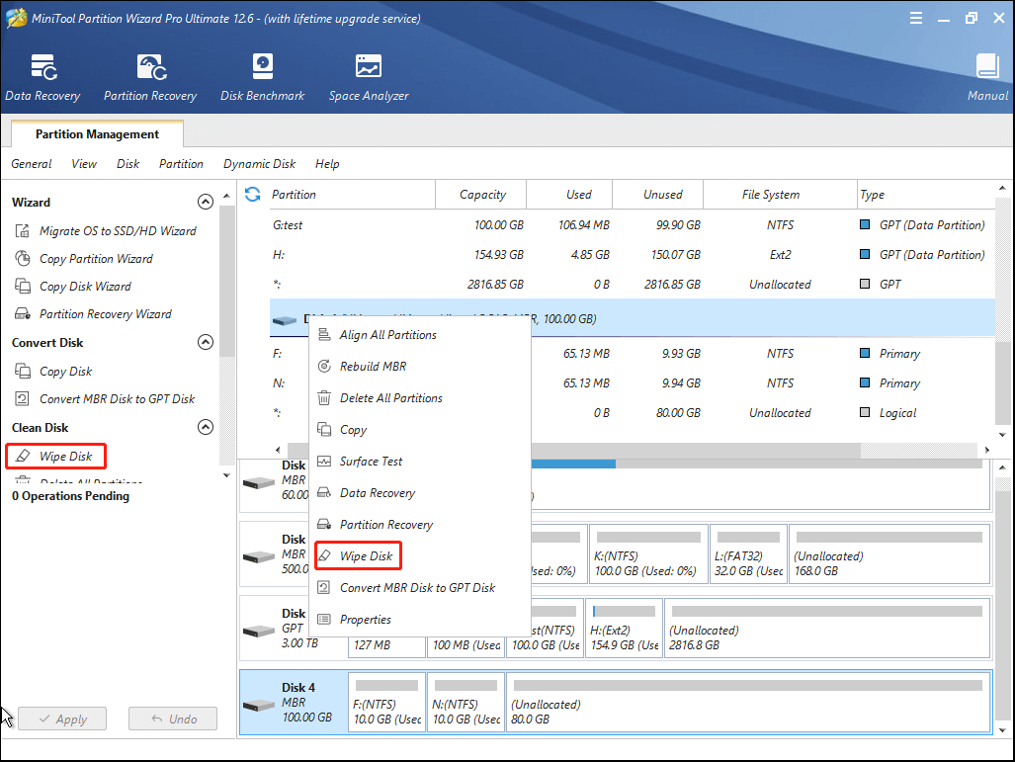Open the Dynamic Disk menu
Screen dimensions: 1015x762
click(x=259, y=164)
